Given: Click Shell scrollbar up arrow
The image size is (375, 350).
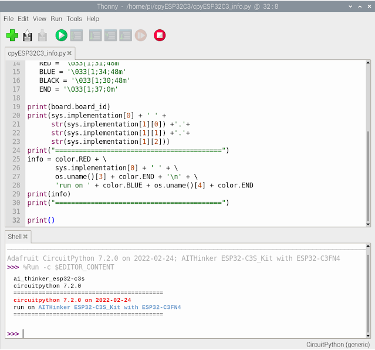Looking at the screenshot, I should tap(368, 246).
